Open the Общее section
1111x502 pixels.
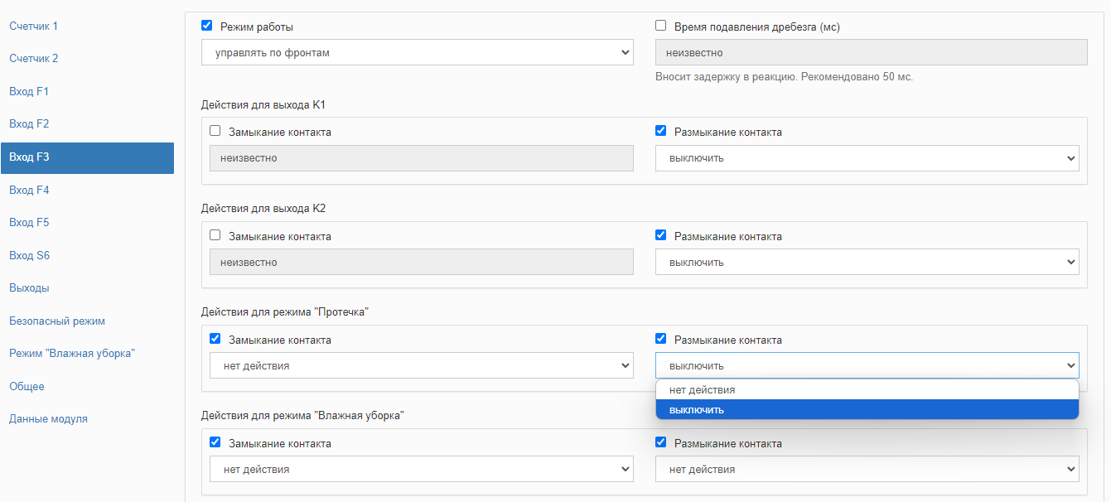point(27,386)
